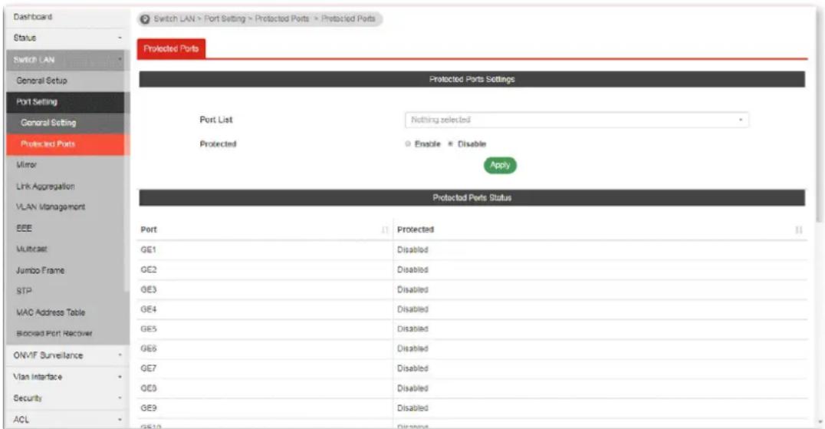Open General Setup in sidebar
Image resolution: width=825 pixels, height=429 pixels.
pyautogui.click(x=66, y=81)
